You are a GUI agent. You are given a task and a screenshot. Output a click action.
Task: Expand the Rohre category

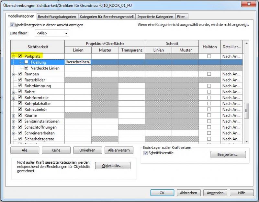point(14,92)
